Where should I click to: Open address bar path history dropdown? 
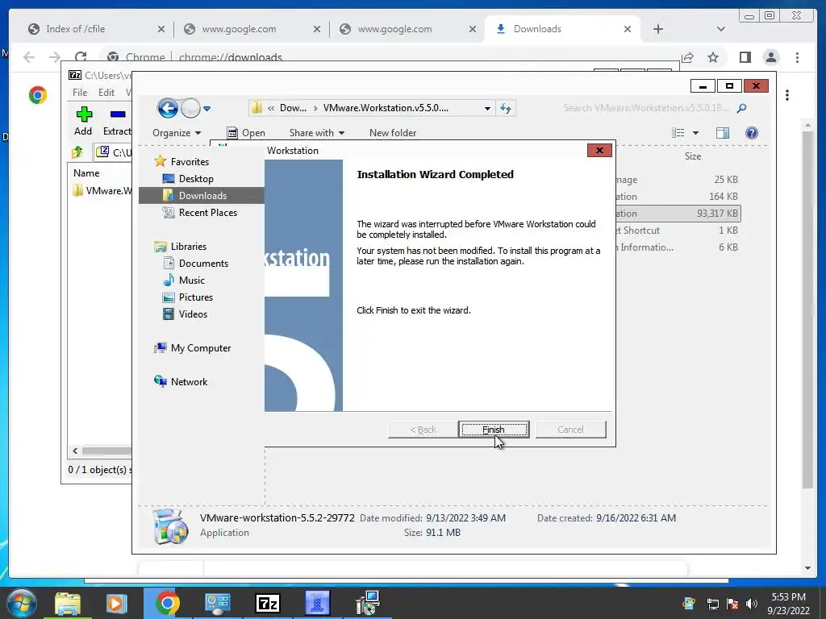point(487,109)
